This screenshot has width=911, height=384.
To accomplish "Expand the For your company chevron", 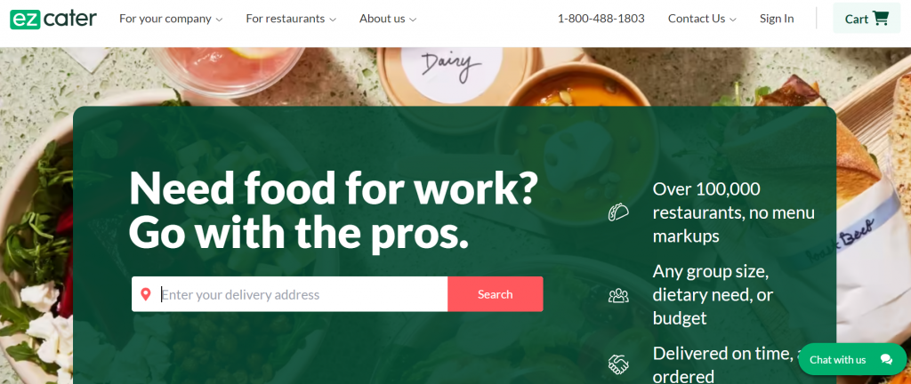I will pyautogui.click(x=219, y=20).
